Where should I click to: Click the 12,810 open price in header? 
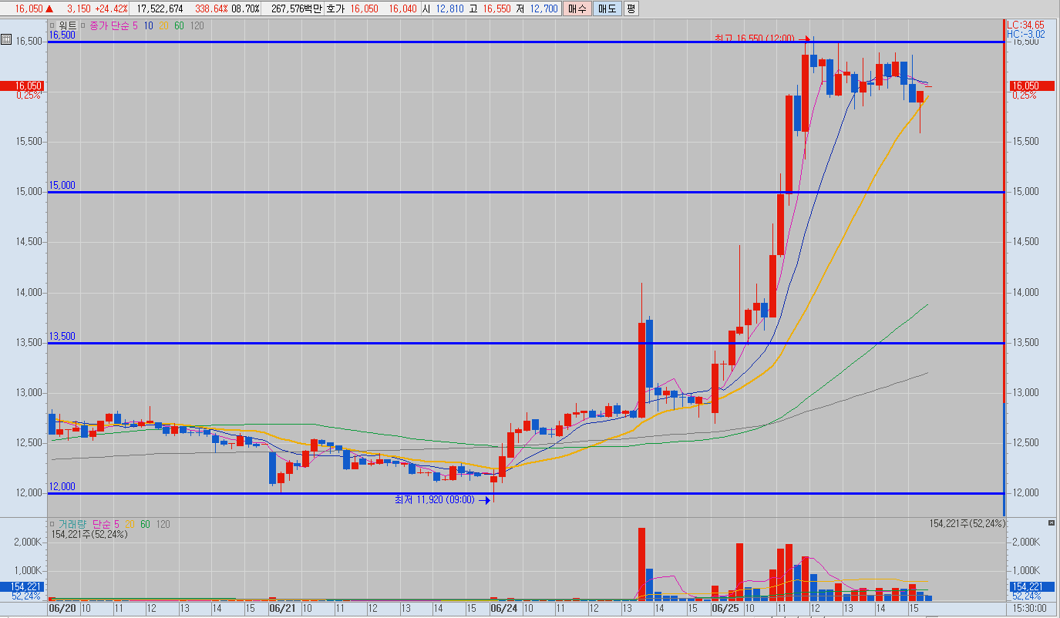(449, 8)
